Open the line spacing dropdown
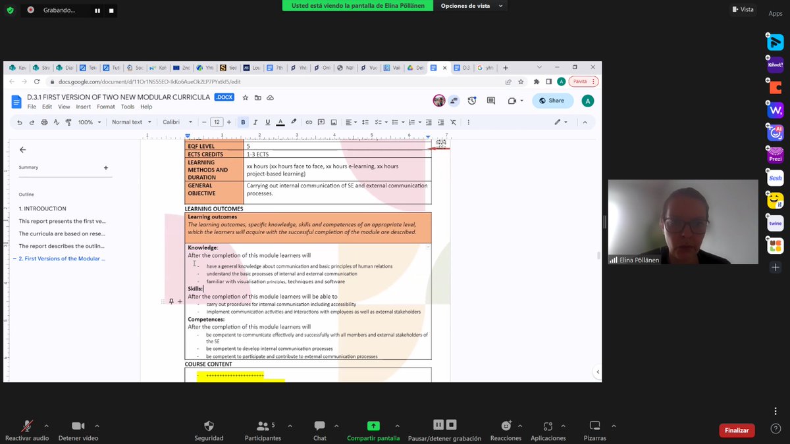 pyautogui.click(x=367, y=122)
